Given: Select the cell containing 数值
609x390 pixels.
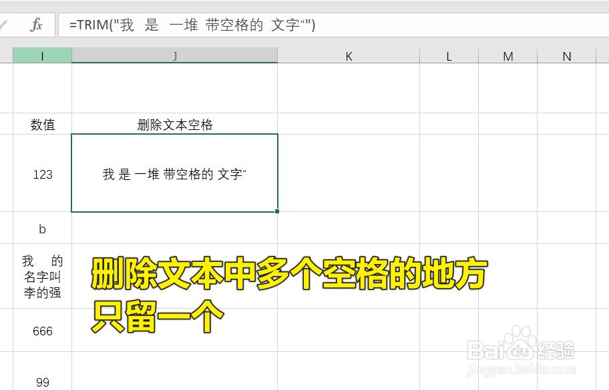Looking at the screenshot, I should point(42,124).
